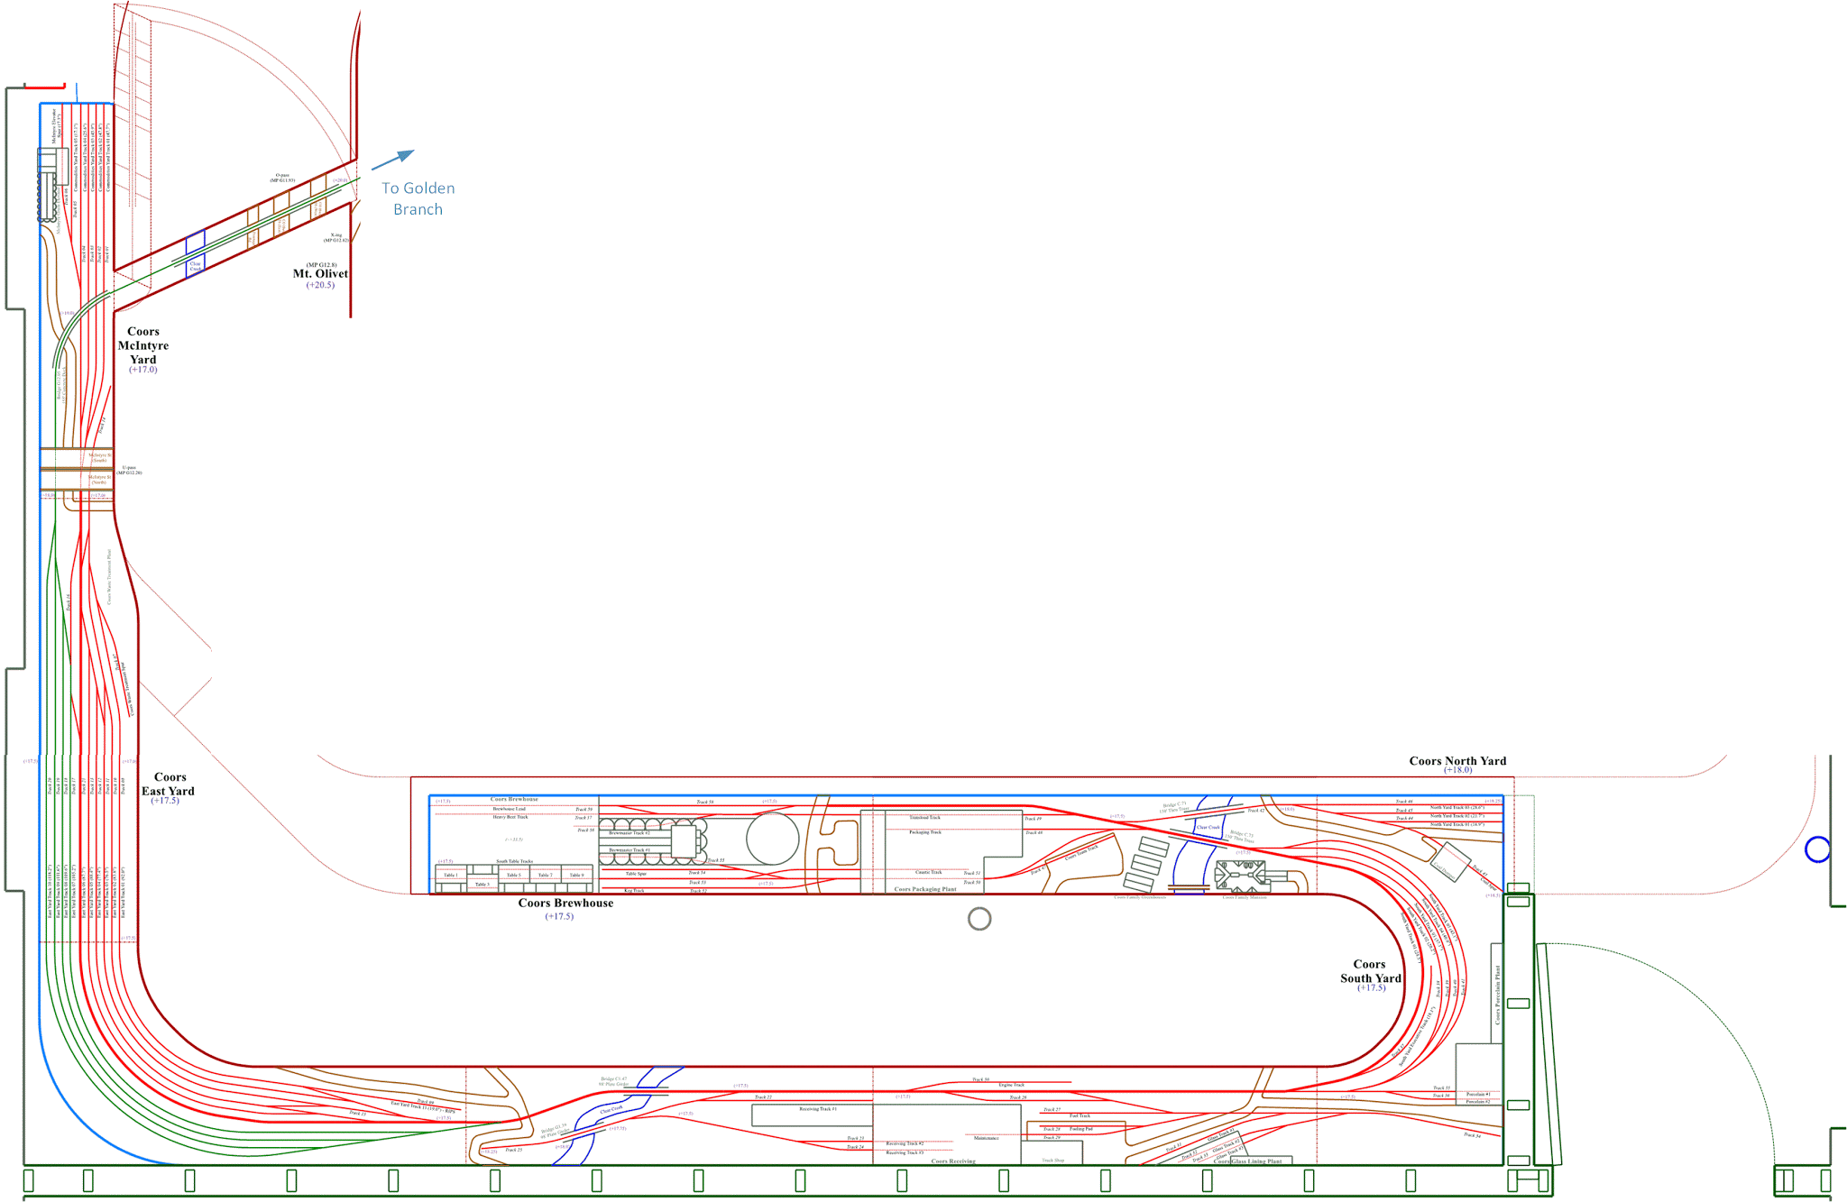This screenshot has height=1202, width=1847.
Task: Click the "U-pass (MP G12.26)" label
Action: point(129,470)
